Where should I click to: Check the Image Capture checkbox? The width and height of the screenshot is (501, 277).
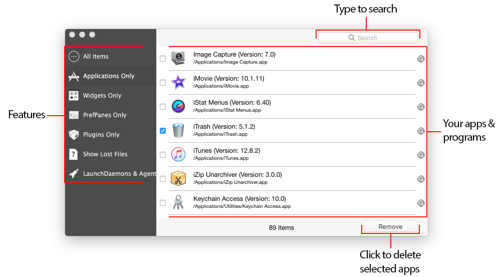click(163, 59)
